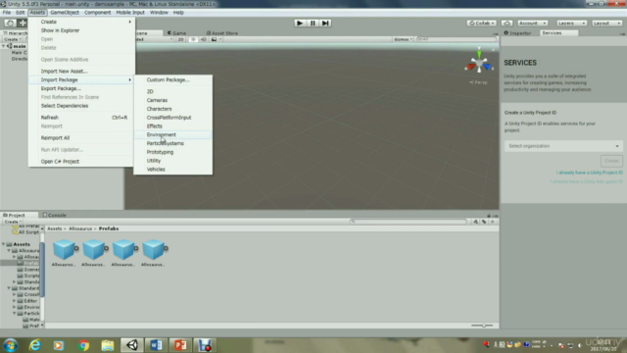Collapse the Allosaurus folder
The image size is (627, 353).
tap(9, 251)
